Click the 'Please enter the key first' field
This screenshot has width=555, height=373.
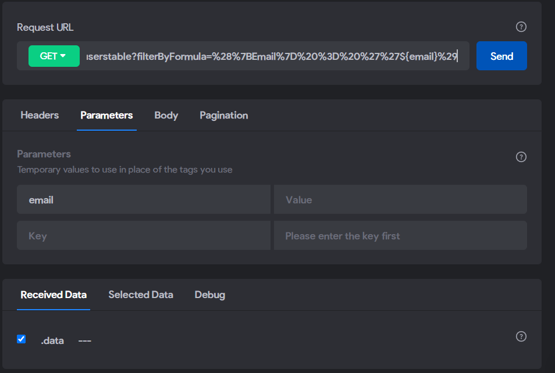pyautogui.click(x=400, y=235)
